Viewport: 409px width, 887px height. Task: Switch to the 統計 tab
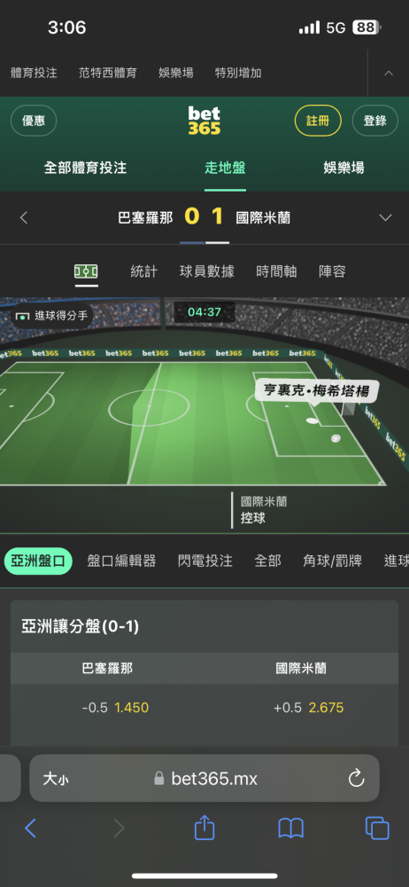pyautogui.click(x=144, y=271)
